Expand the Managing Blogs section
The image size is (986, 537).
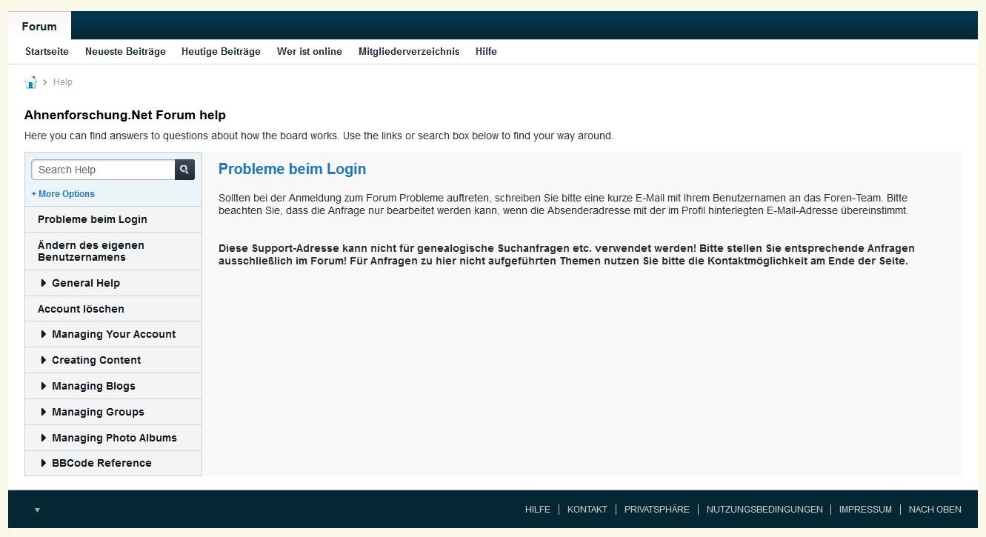(x=93, y=386)
